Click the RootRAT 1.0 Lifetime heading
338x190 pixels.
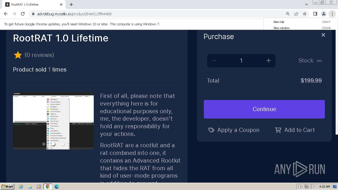point(61,38)
